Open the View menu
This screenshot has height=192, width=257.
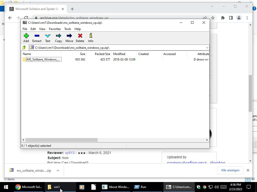pyautogui.click(x=42, y=29)
